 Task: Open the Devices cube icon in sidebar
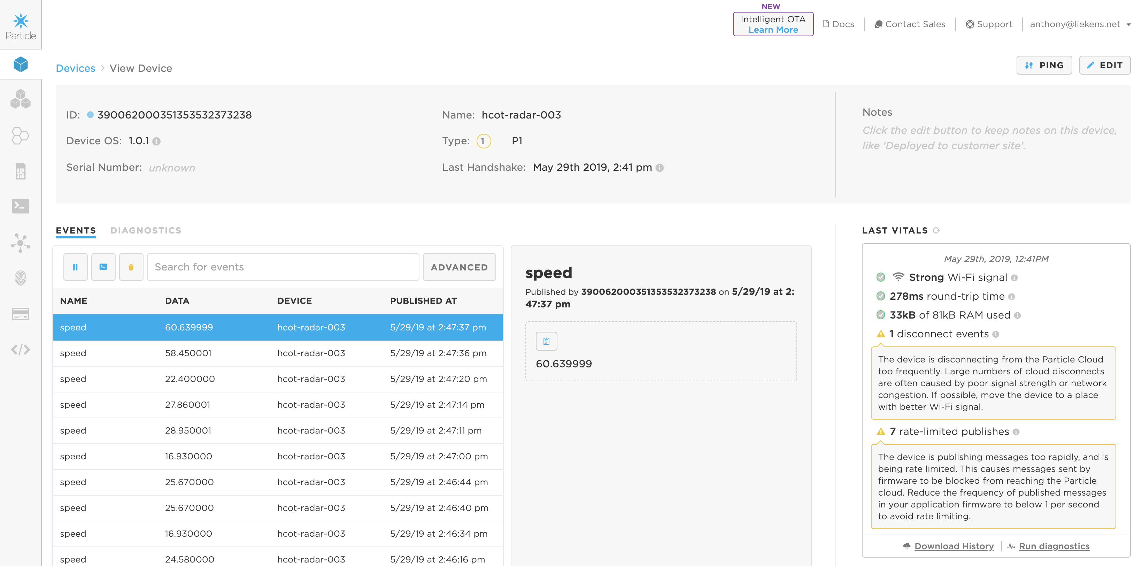click(21, 64)
